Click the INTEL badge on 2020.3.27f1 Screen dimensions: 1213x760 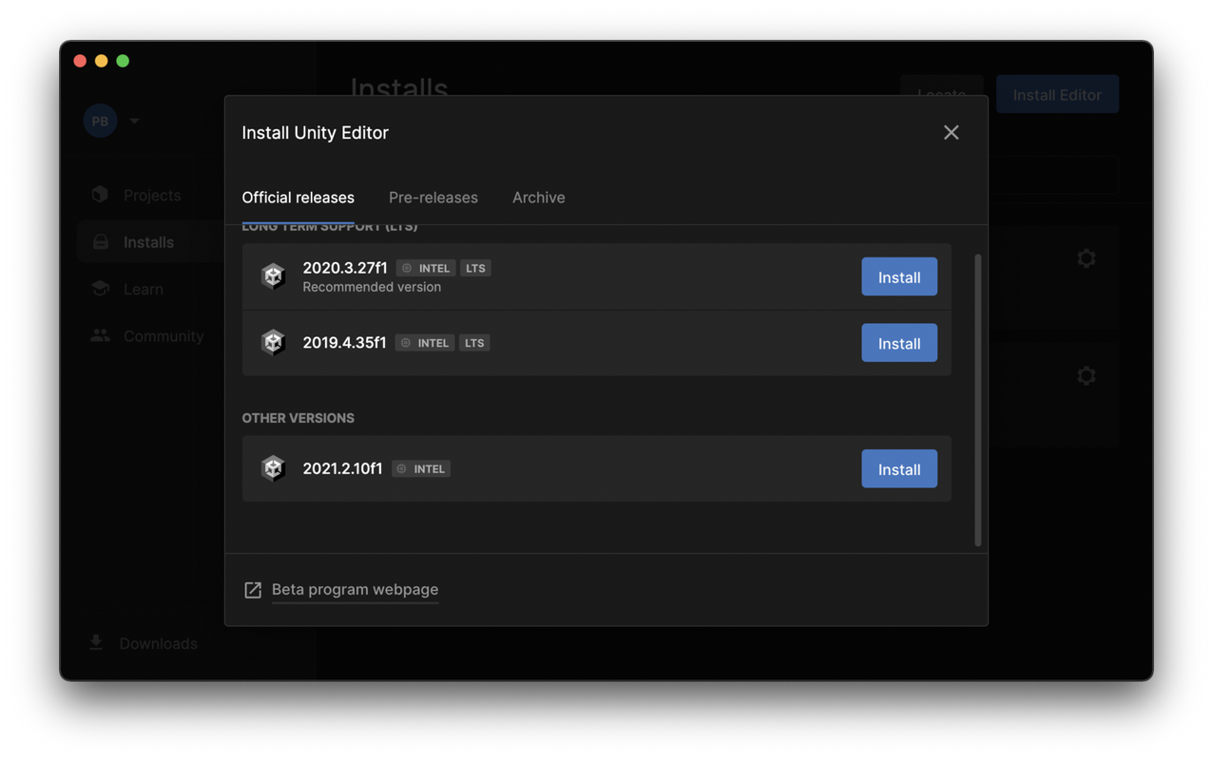click(x=425, y=268)
